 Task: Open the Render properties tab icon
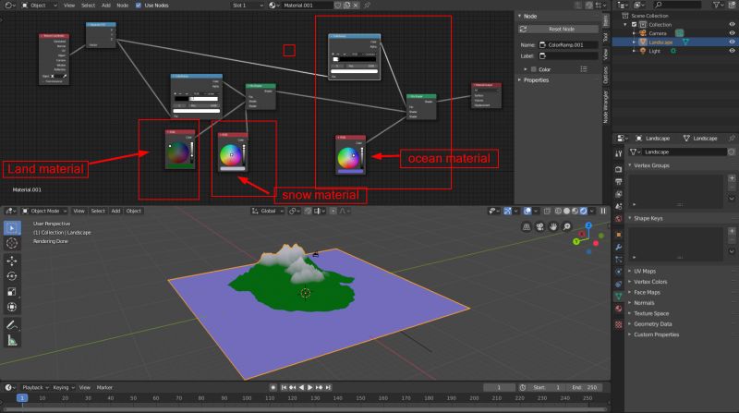[619, 169]
